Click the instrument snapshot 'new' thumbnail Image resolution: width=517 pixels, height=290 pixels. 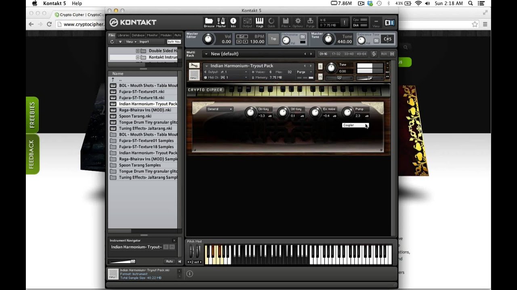[x=194, y=75]
